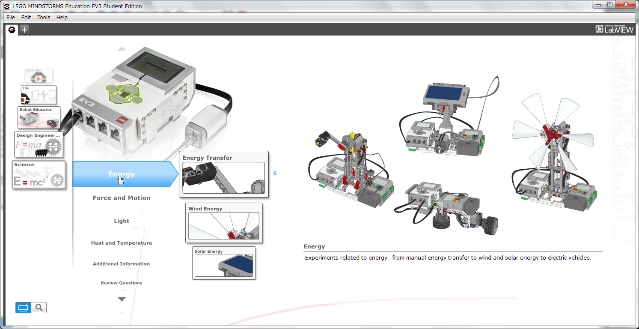Select the Review Questions topic

[x=122, y=283]
